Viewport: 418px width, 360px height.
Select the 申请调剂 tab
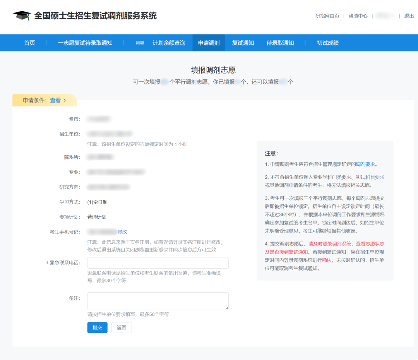pos(208,43)
